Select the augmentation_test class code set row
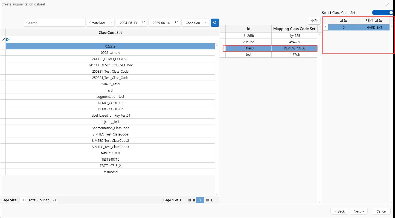The width and height of the screenshot is (395, 218). [x=110, y=97]
